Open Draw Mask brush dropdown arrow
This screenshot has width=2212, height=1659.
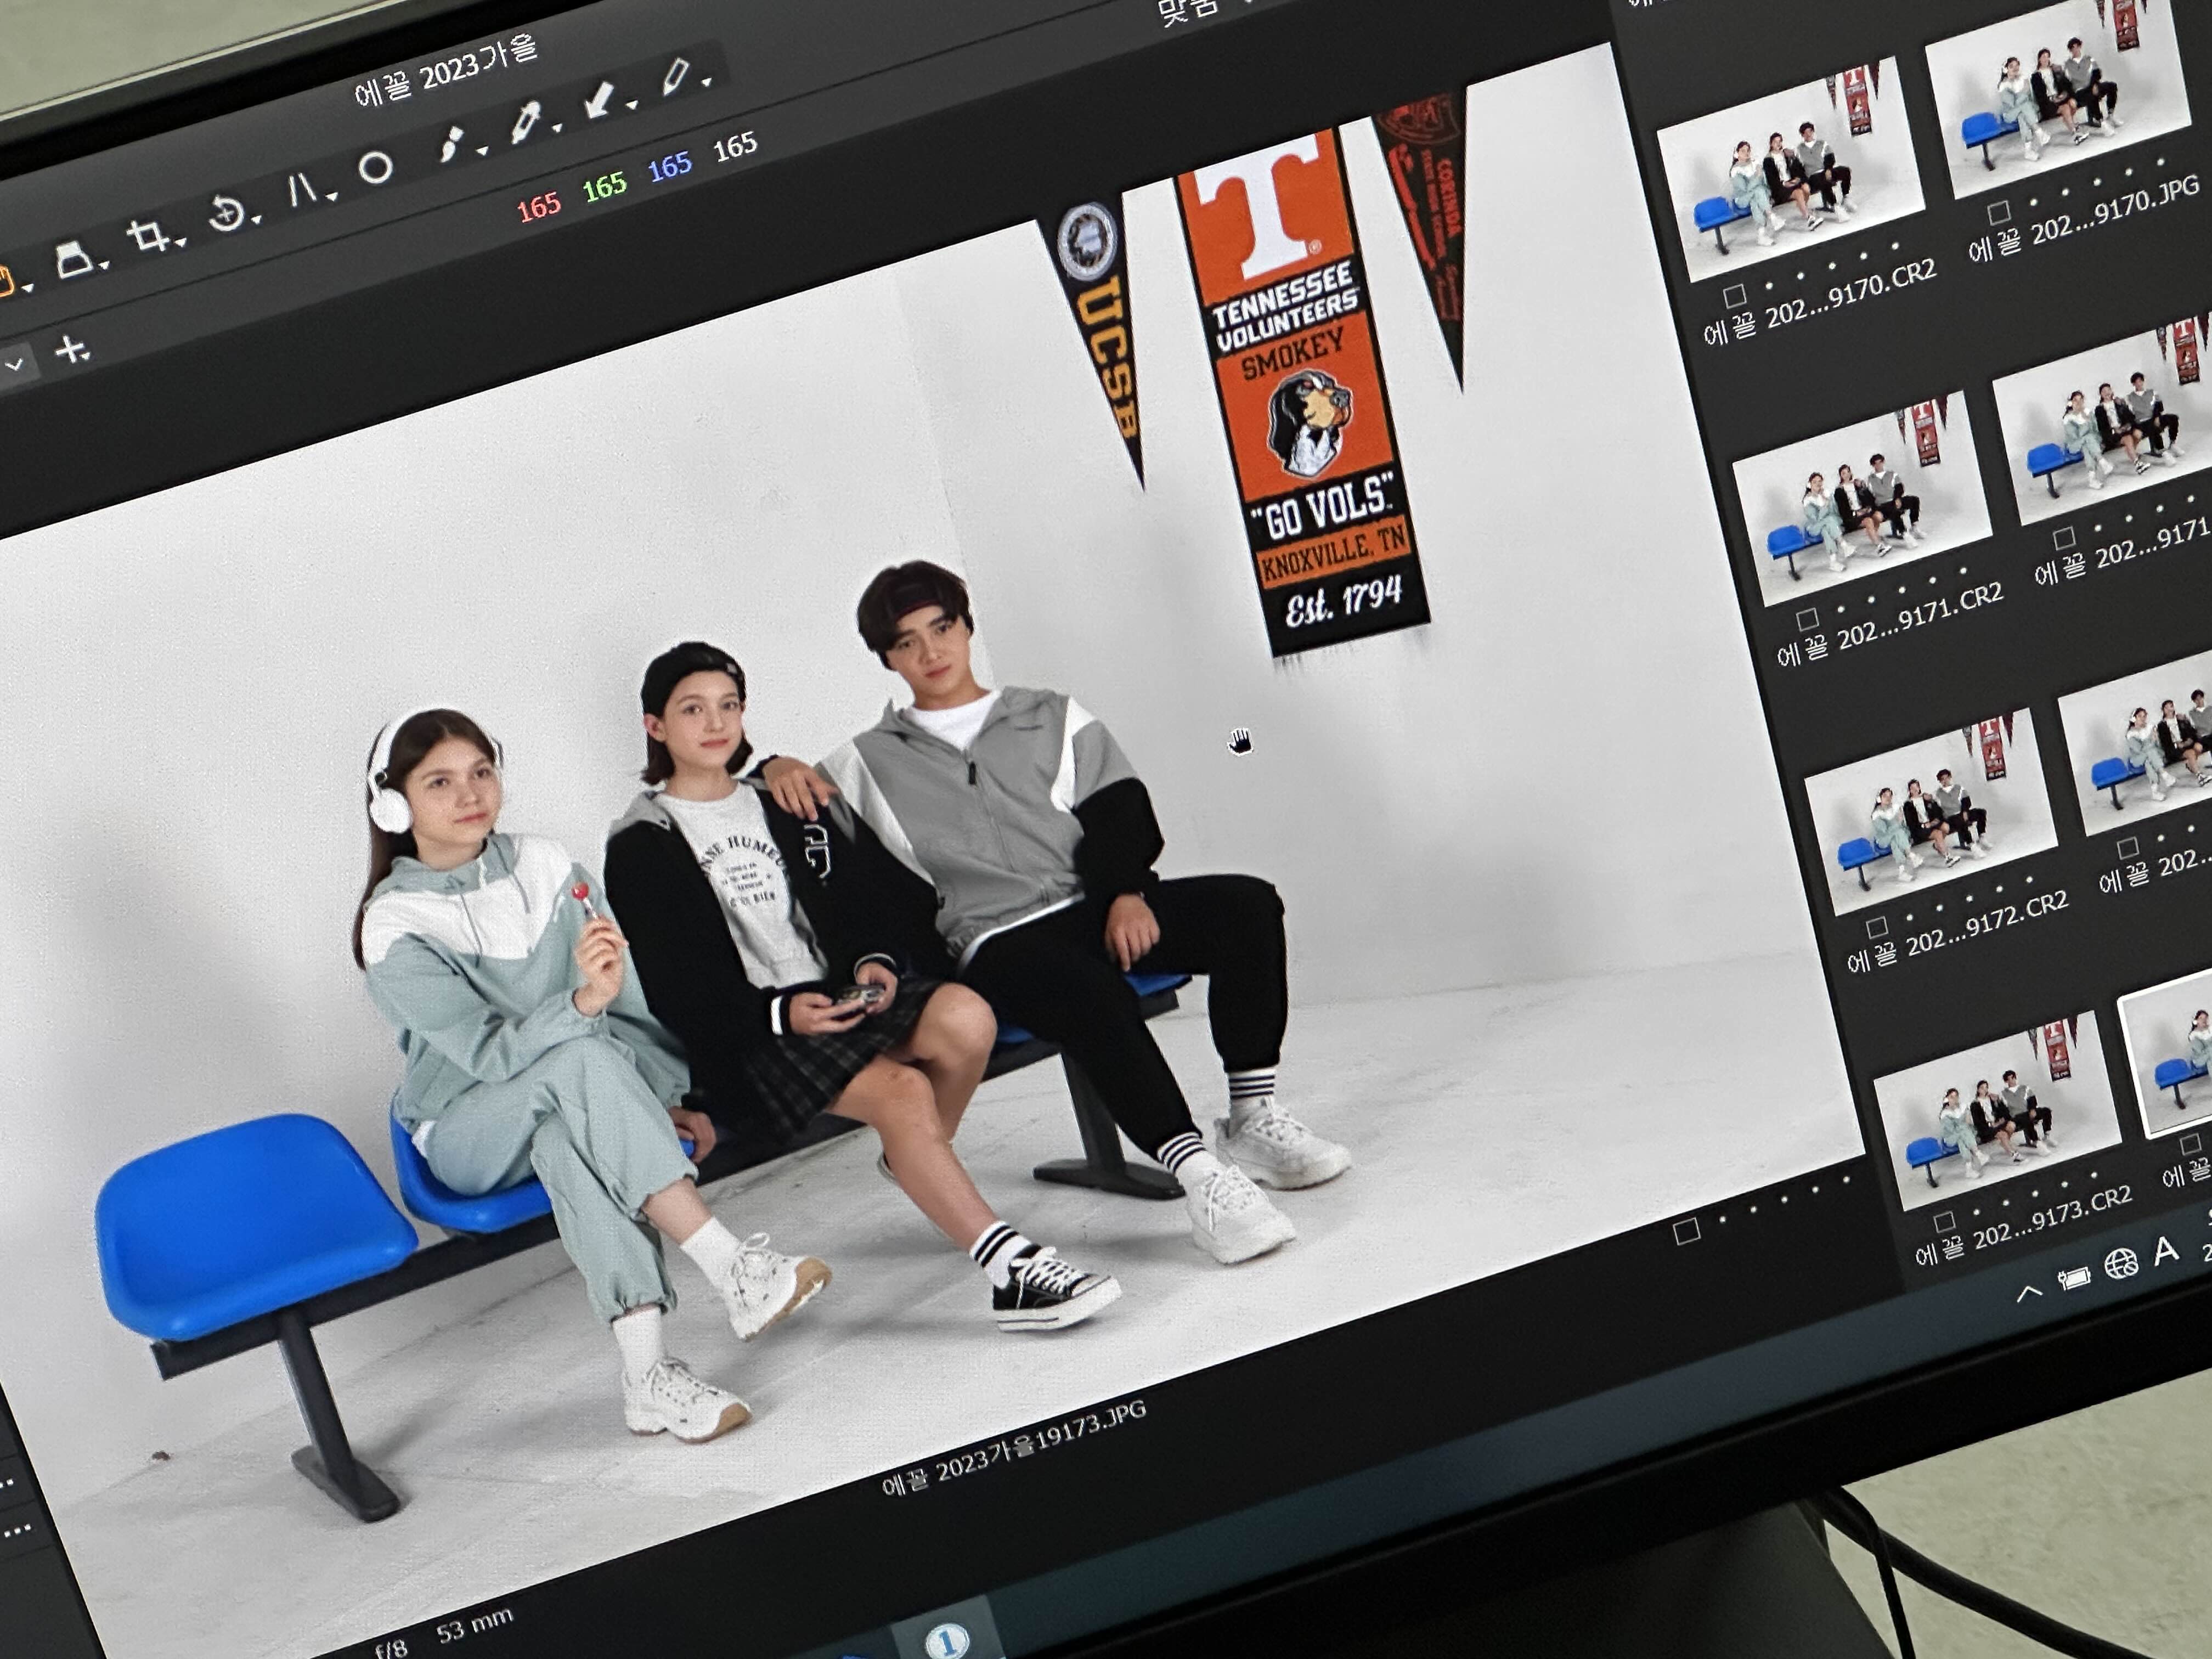tap(482, 151)
